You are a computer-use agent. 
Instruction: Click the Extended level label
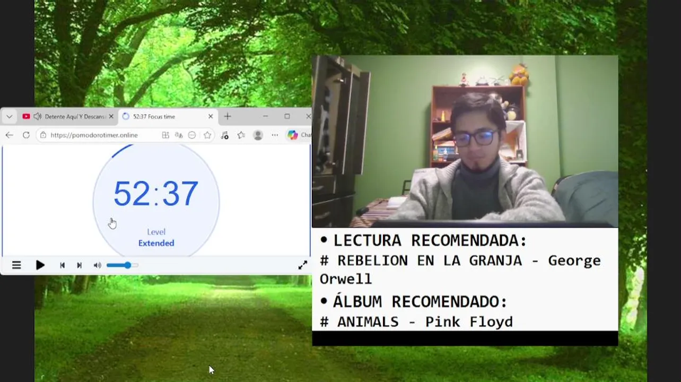pos(156,243)
